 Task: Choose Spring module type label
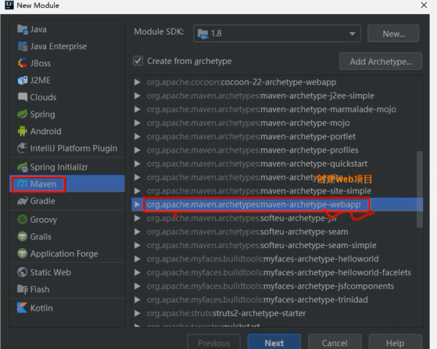pyautogui.click(x=43, y=114)
